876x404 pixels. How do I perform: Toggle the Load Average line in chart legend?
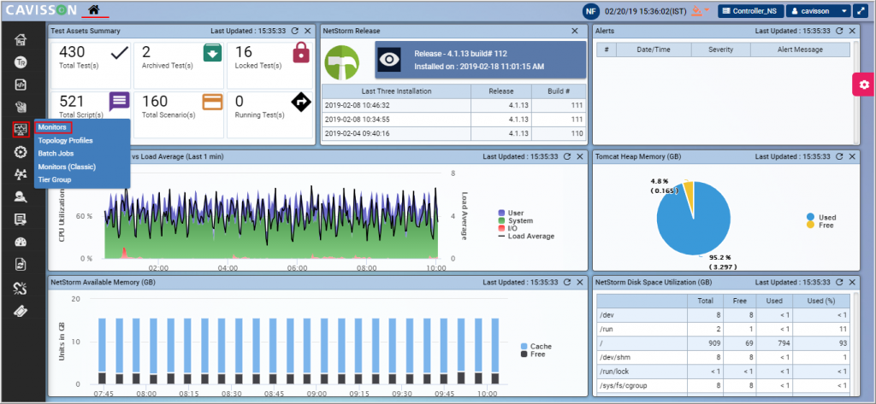[x=526, y=236]
